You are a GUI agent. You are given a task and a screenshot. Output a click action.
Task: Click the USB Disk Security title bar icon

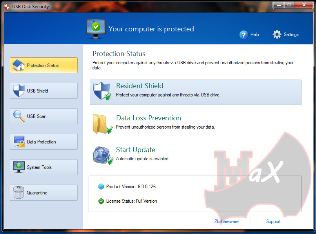coord(7,7)
